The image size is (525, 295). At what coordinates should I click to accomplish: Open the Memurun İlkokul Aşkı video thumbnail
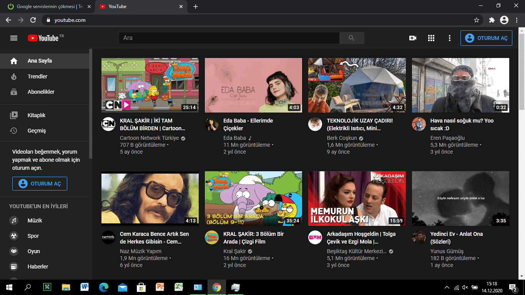(x=357, y=198)
